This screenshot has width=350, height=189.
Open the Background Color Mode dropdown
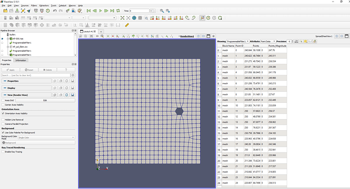click(x=47, y=137)
